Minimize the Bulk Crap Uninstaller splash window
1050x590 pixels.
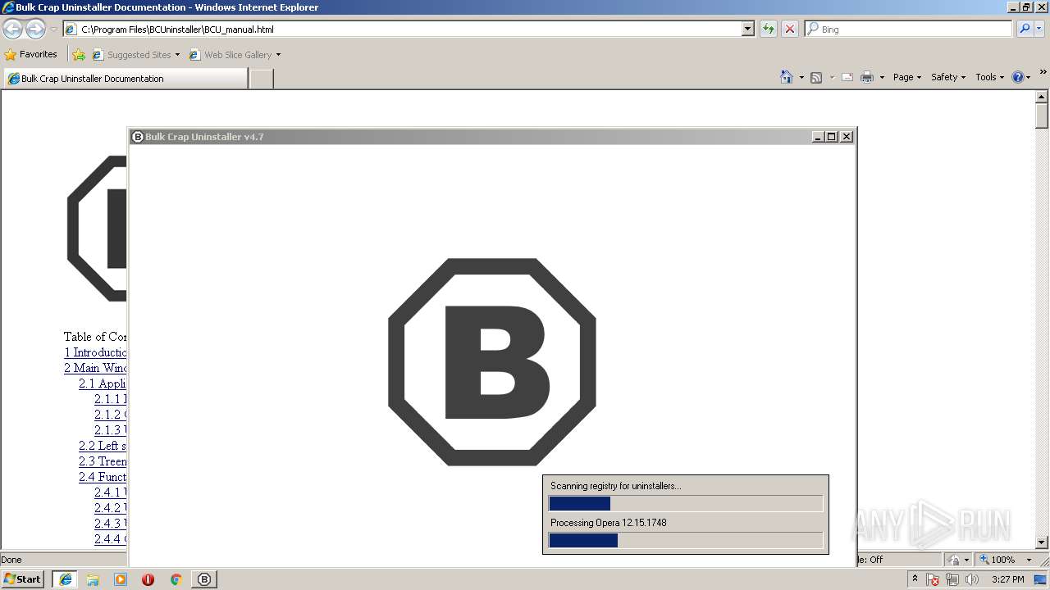818,137
